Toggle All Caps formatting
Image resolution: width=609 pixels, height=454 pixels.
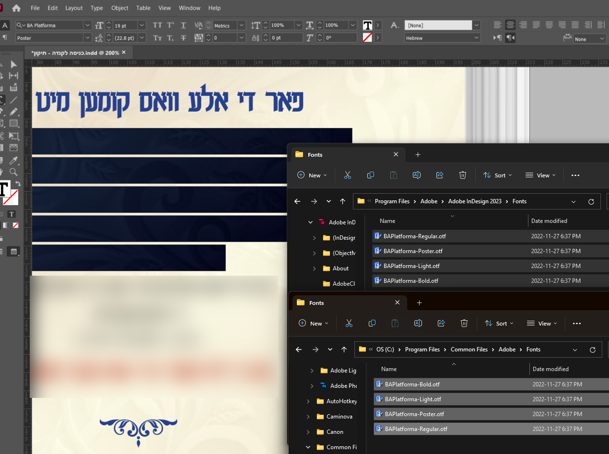click(158, 25)
